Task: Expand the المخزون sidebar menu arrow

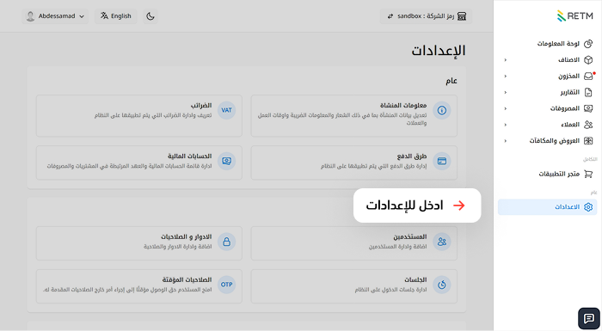Action: pos(506,76)
